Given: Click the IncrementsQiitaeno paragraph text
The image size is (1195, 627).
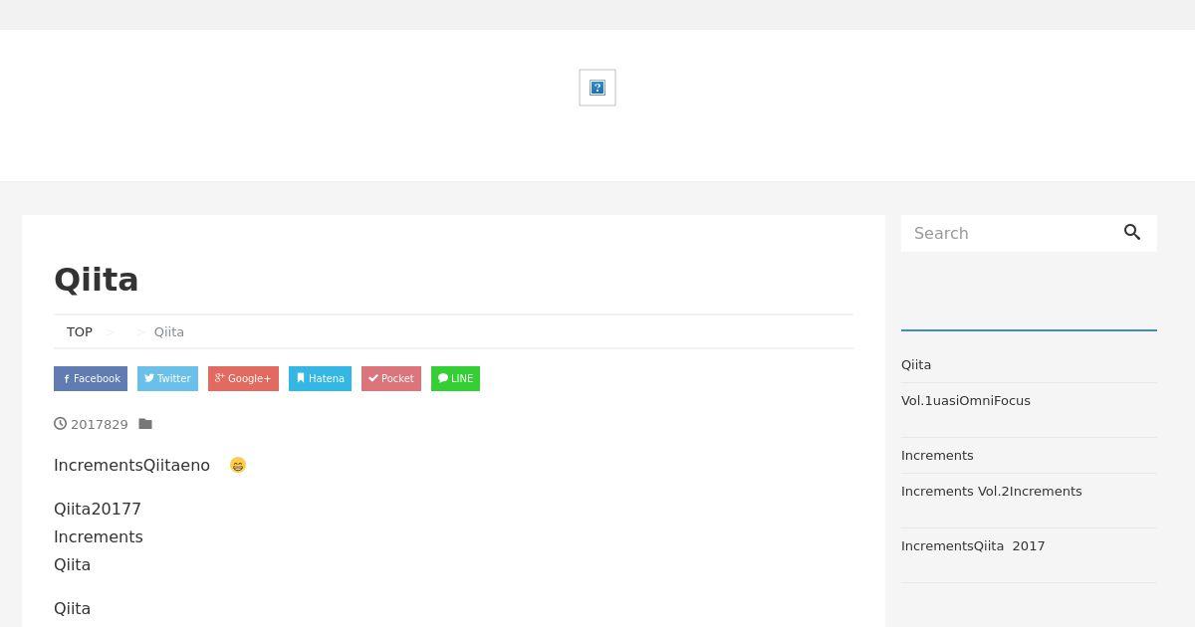Looking at the screenshot, I should (x=131, y=465).
